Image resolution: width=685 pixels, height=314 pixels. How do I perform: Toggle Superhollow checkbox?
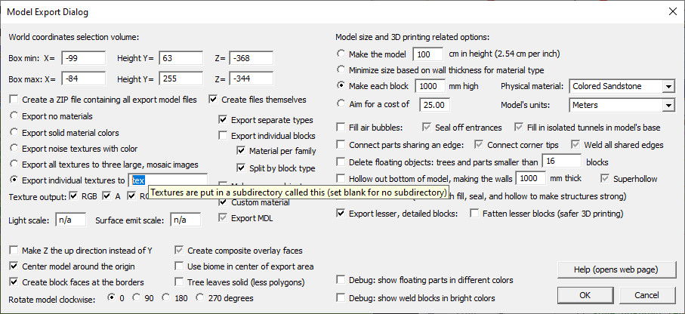tap(606, 179)
